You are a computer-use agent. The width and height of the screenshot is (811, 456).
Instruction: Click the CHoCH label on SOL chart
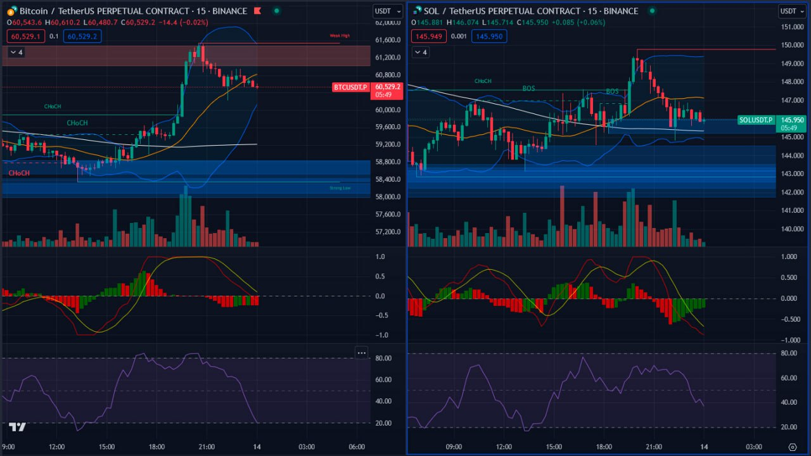coord(483,81)
